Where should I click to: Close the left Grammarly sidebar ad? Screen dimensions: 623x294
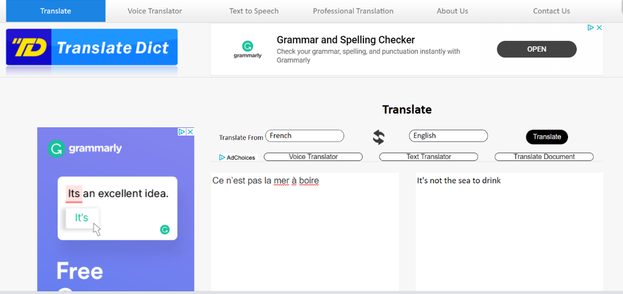pos(190,132)
